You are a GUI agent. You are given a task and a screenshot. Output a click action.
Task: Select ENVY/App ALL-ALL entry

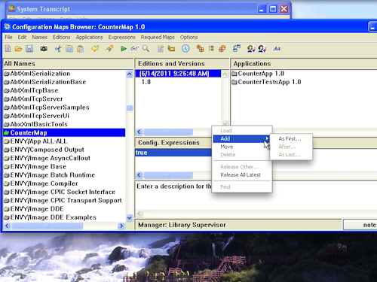64,141
